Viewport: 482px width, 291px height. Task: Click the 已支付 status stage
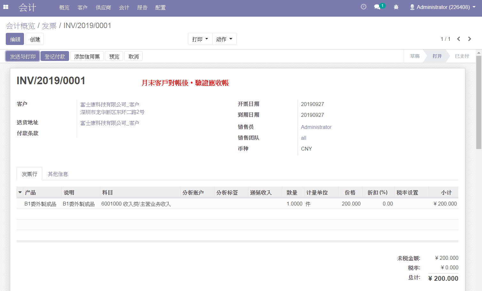click(x=462, y=56)
